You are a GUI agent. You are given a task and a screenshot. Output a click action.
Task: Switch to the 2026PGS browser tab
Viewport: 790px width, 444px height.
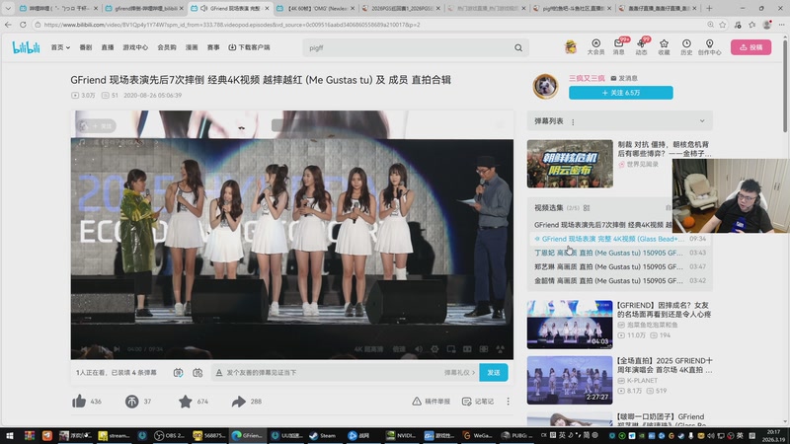point(401,8)
